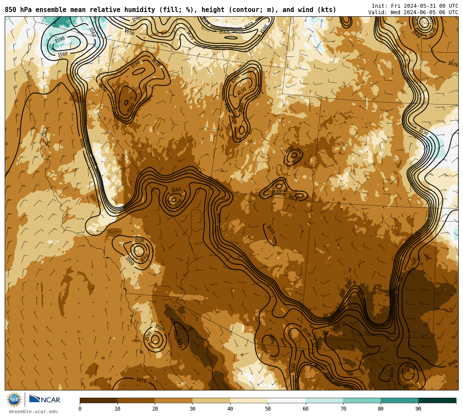The width and height of the screenshot is (463, 417).
Task: Click the 1590 contour label in top-left teal area
Action: [60, 39]
